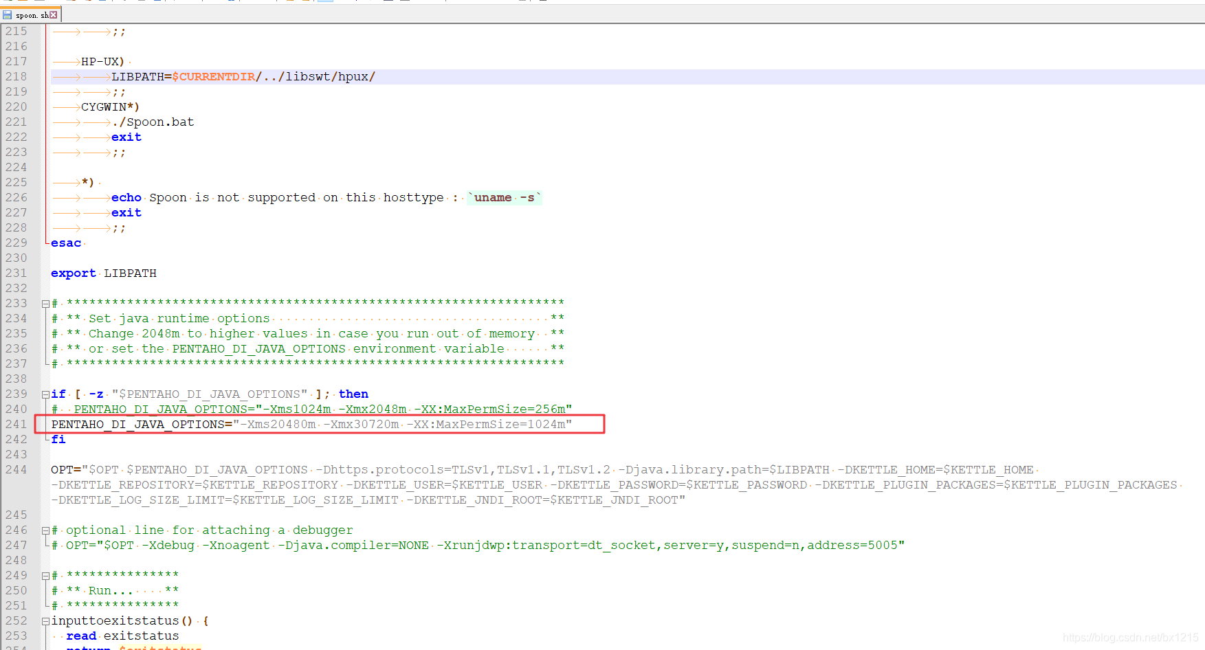Click the echo keyword on line 226
This screenshot has width=1205, height=650.
[x=126, y=197]
